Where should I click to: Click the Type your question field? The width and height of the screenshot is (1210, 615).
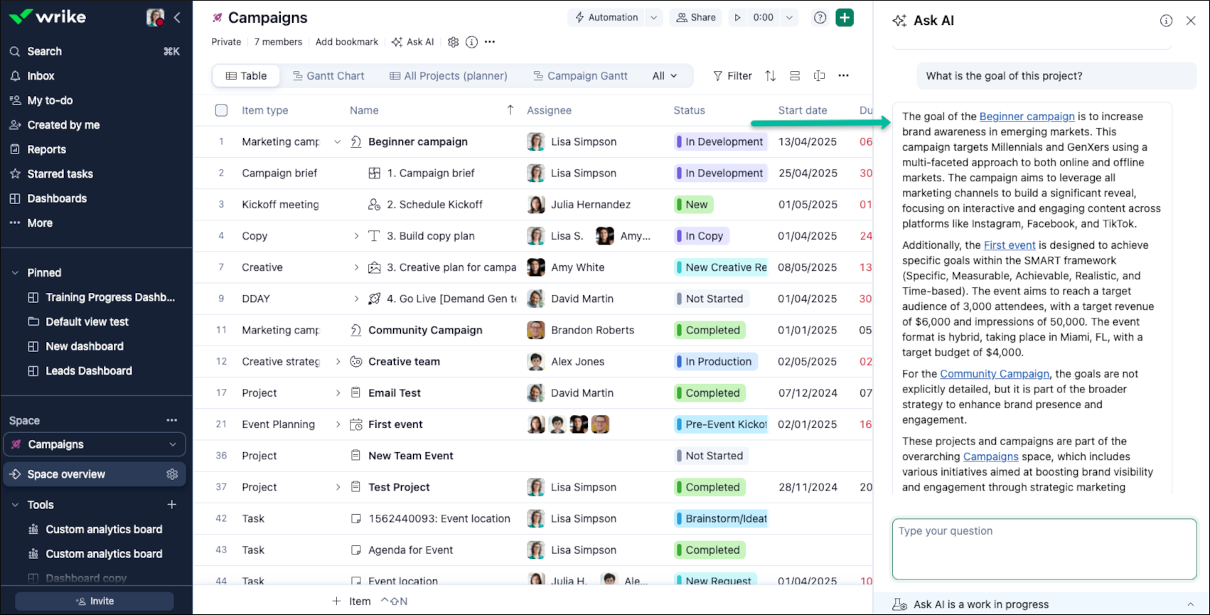pyautogui.click(x=1044, y=549)
